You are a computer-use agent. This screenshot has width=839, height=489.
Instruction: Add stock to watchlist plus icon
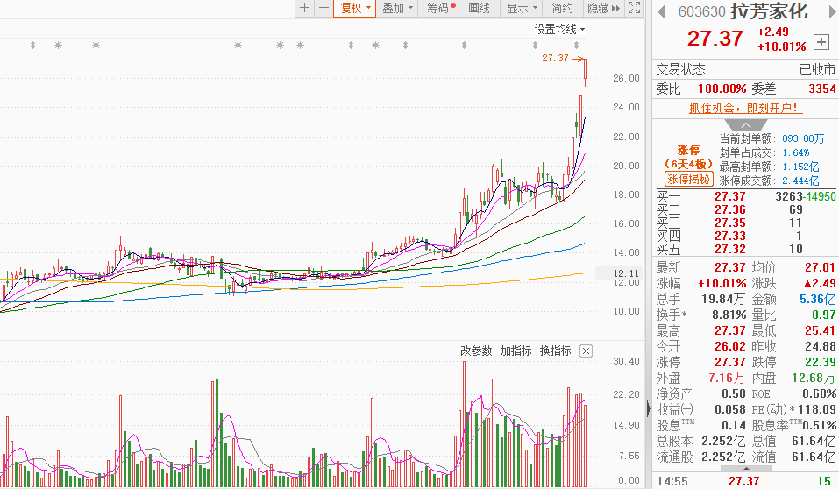pyautogui.click(x=821, y=42)
